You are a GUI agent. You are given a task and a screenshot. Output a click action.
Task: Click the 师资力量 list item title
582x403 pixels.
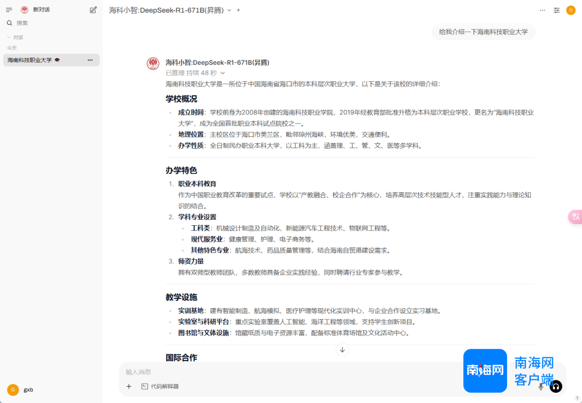click(191, 262)
